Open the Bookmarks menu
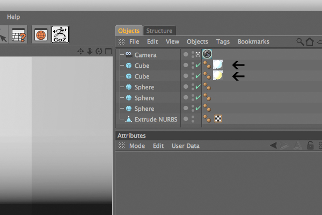Screen dimensions: 322x215 [253, 41]
